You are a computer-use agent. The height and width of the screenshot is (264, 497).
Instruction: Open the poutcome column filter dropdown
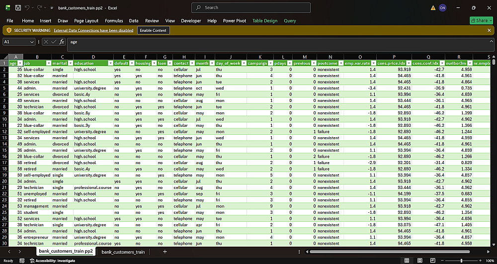341,63
